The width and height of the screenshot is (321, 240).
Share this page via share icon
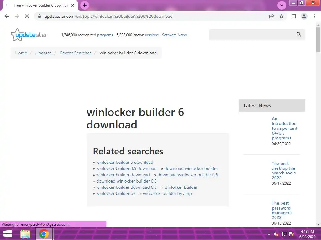pyautogui.click(x=271, y=16)
